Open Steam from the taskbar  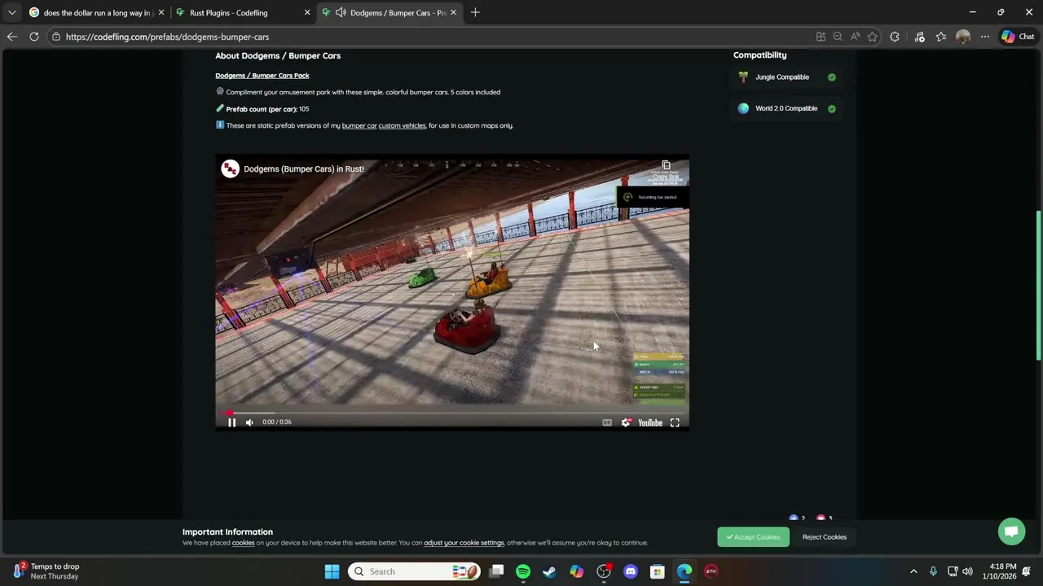point(549,571)
